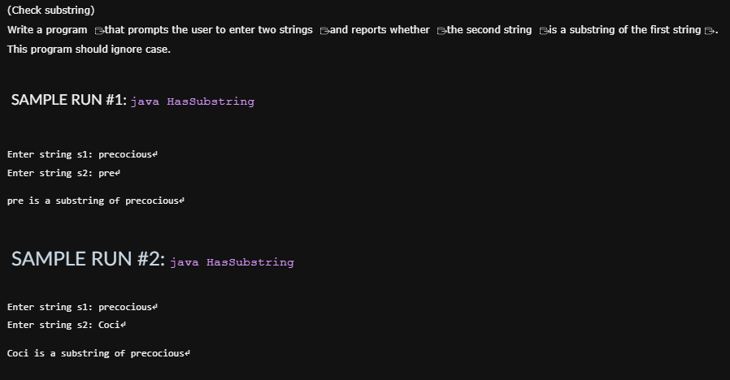Click the note icon after 'Write a program'
Image resolution: width=730 pixels, height=380 pixels.
[99, 31]
